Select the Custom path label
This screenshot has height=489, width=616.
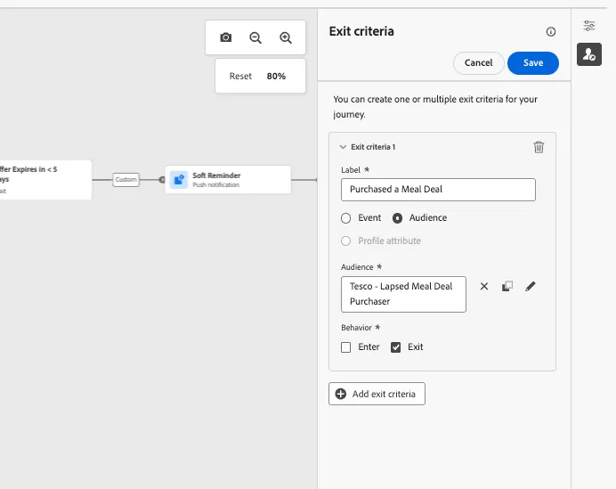point(126,180)
